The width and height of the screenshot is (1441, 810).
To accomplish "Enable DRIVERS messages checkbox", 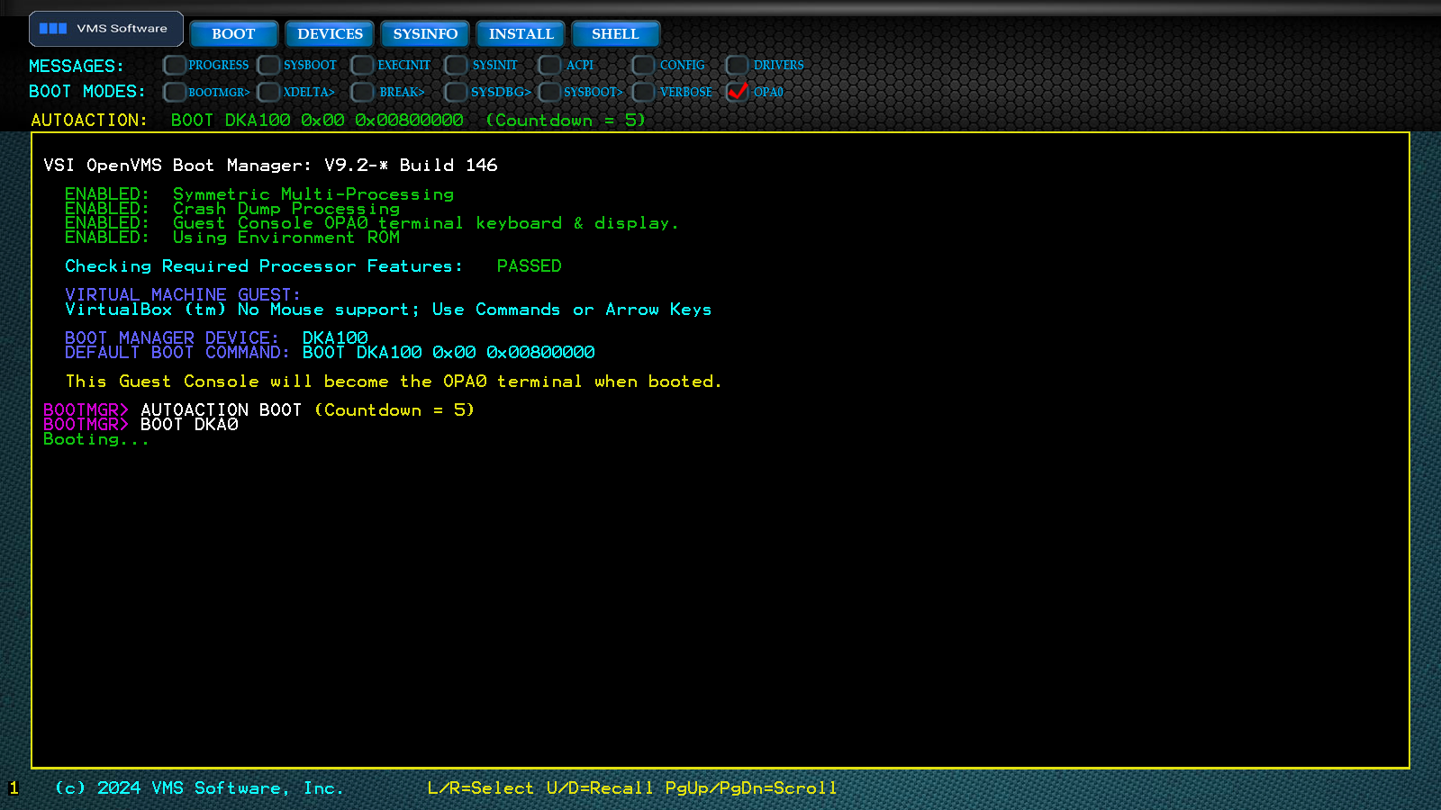I will pyautogui.click(x=737, y=66).
